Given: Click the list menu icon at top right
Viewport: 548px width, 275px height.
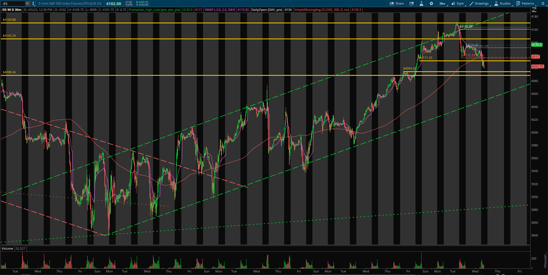Looking at the screenshot, I should point(543,3).
